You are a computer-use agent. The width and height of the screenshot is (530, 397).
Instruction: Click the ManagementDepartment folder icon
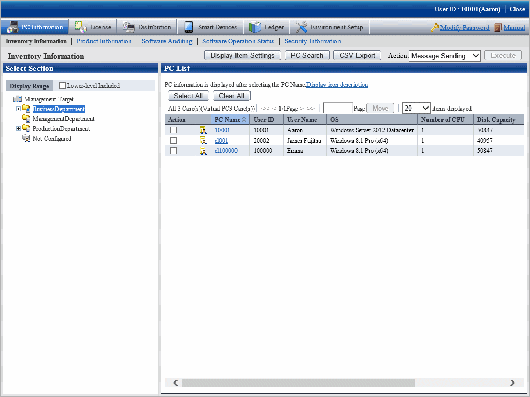point(26,119)
